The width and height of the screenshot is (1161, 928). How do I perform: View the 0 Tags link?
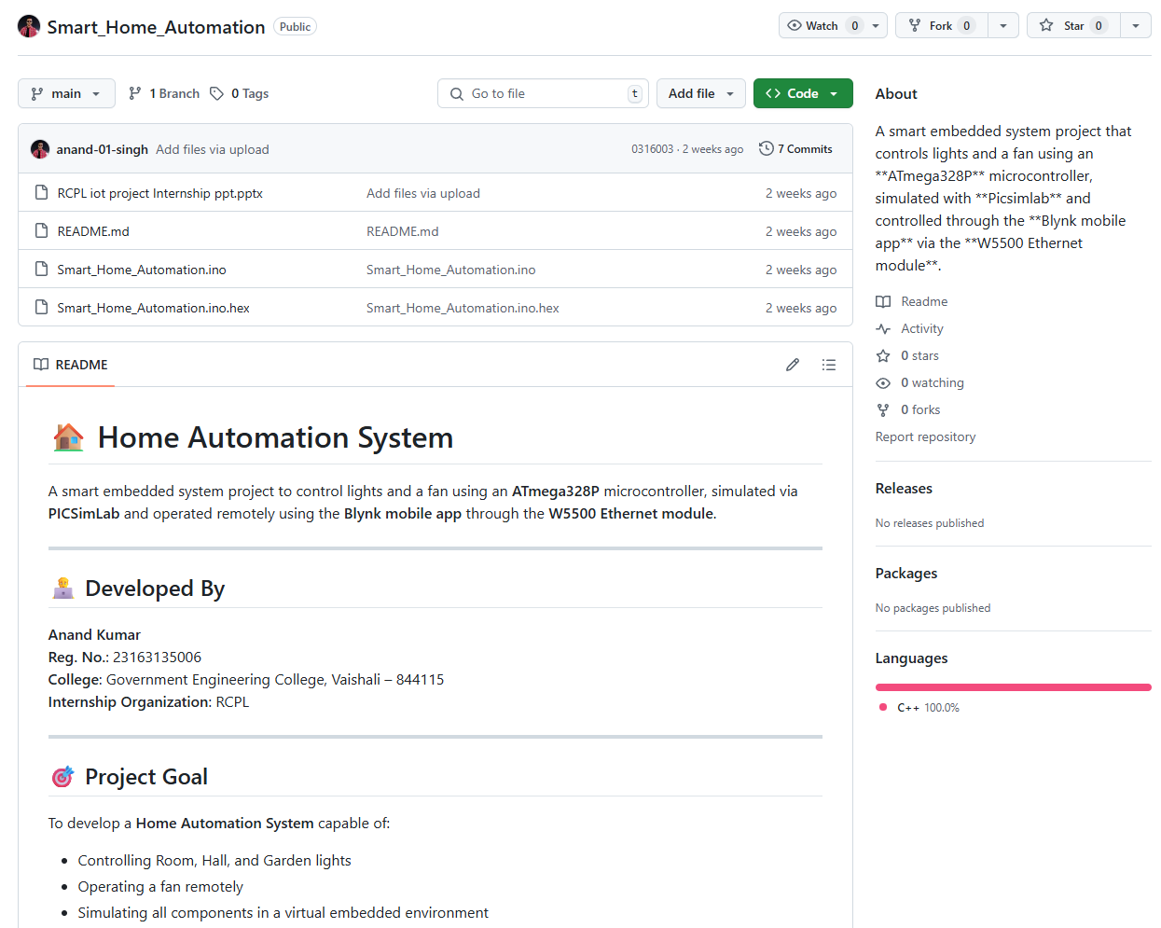240,93
